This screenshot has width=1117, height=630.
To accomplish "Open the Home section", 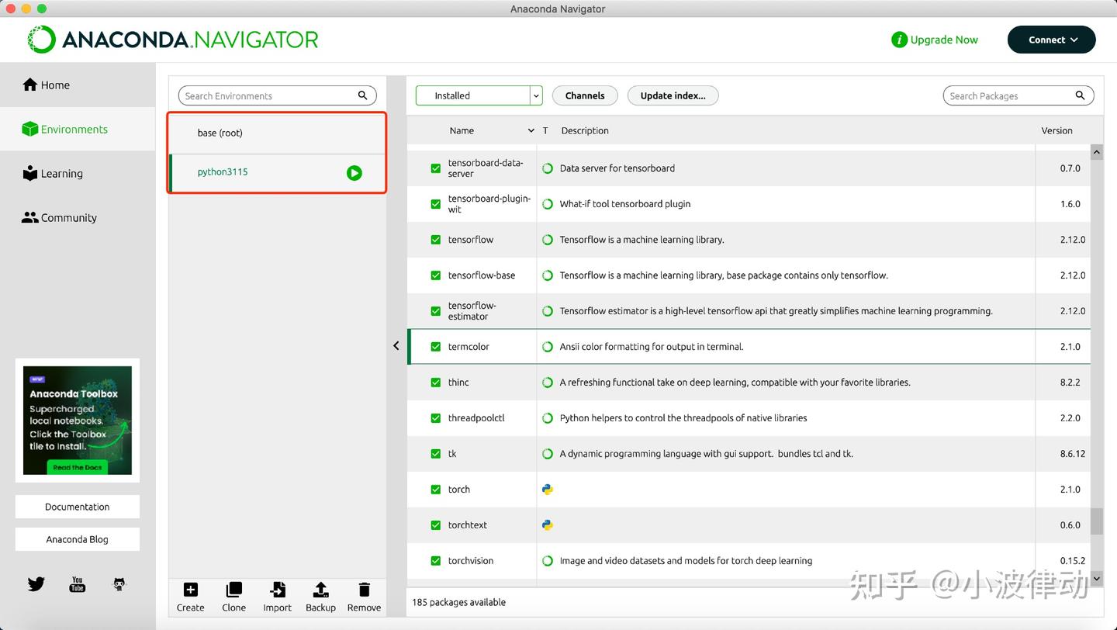I will (x=78, y=85).
